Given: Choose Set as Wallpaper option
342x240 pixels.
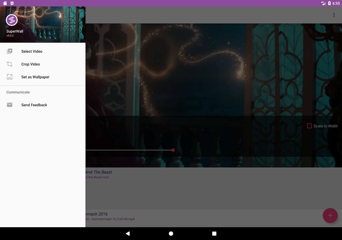Looking at the screenshot, I should (35, 77).
